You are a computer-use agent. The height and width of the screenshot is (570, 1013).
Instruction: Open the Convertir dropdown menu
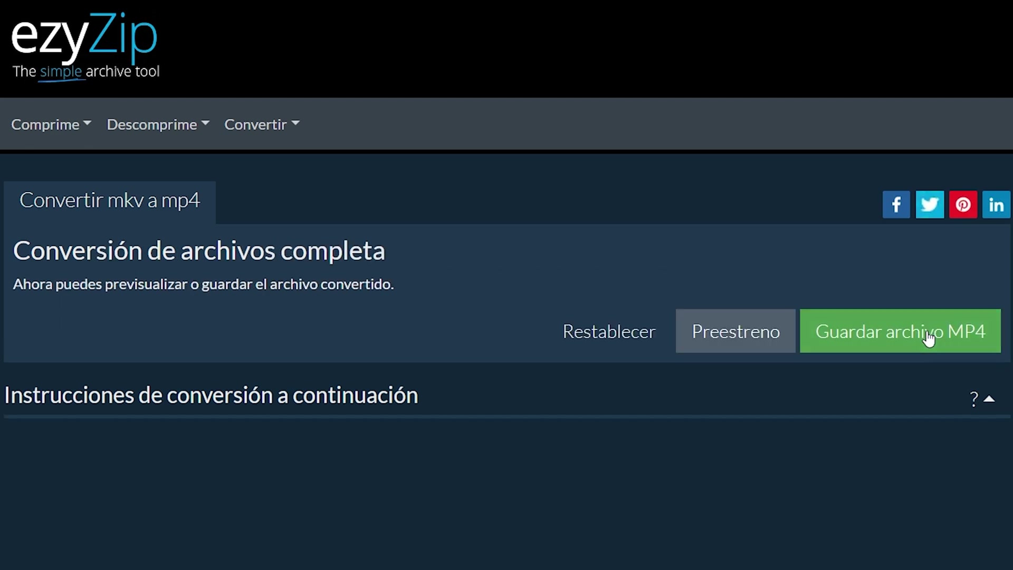(262, 125)
